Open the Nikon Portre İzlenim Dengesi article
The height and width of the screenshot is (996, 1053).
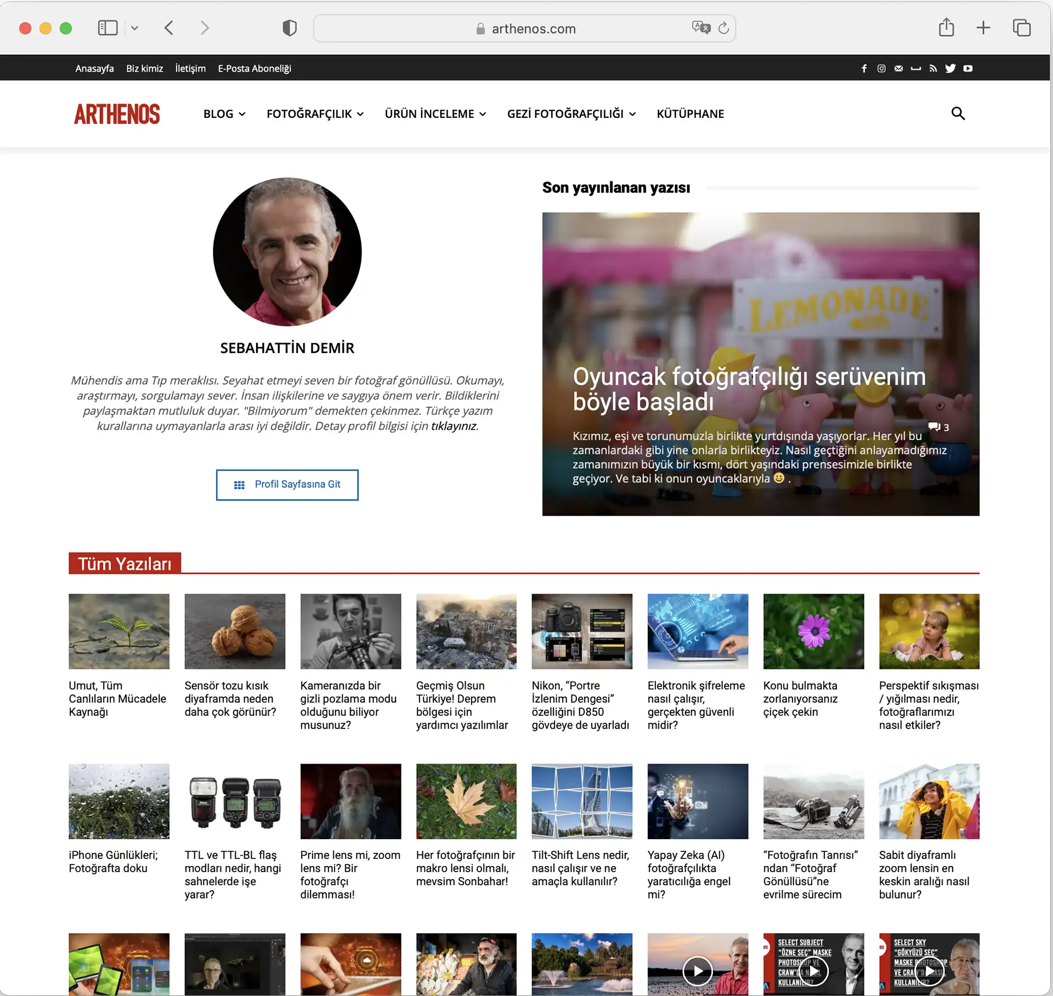point(580,705)
